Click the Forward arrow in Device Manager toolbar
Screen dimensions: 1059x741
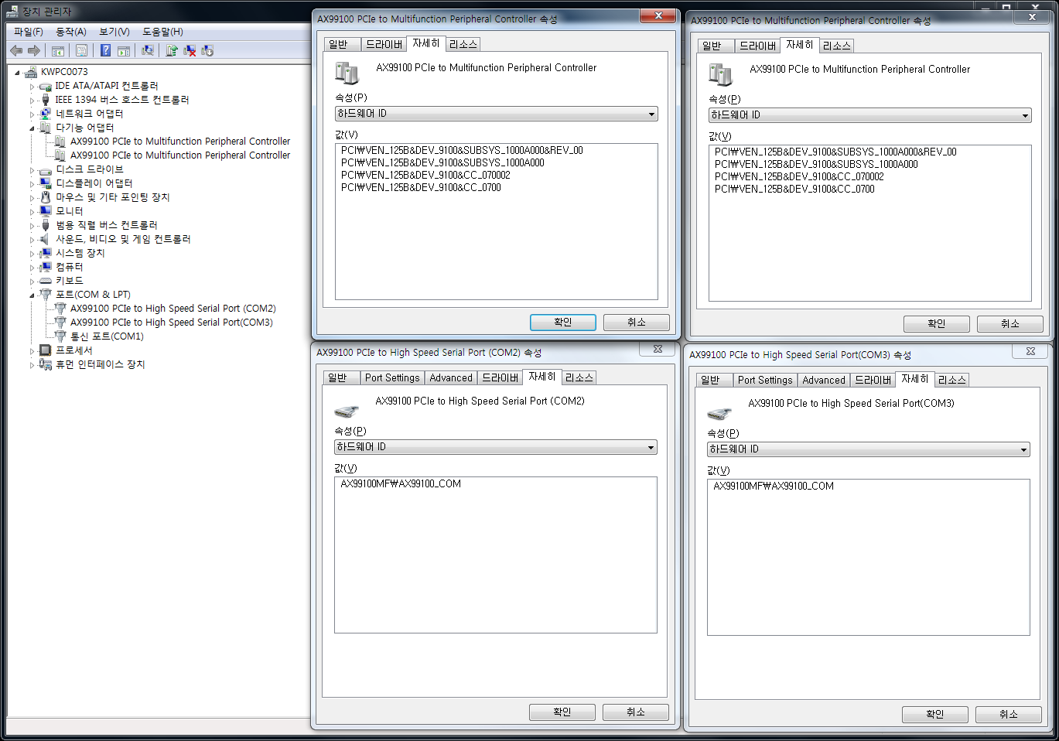pyautogui.click(x=33, y=50)
